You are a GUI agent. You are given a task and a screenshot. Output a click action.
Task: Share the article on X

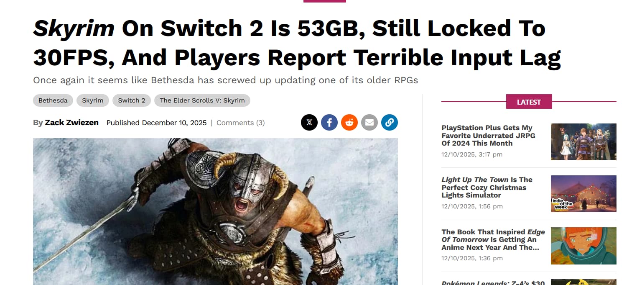click(x=309, y=123)
